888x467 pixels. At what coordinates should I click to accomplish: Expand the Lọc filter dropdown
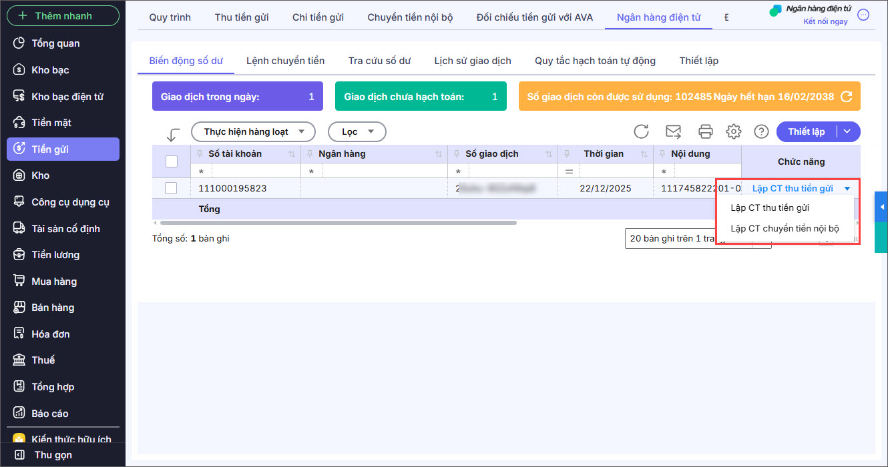pyautogui.click(x=357, y=131)
